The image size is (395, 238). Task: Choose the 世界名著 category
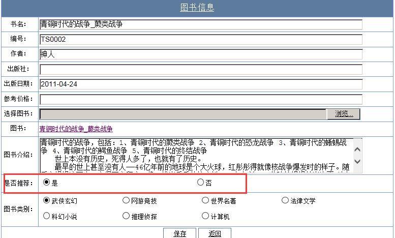[205, 200]
